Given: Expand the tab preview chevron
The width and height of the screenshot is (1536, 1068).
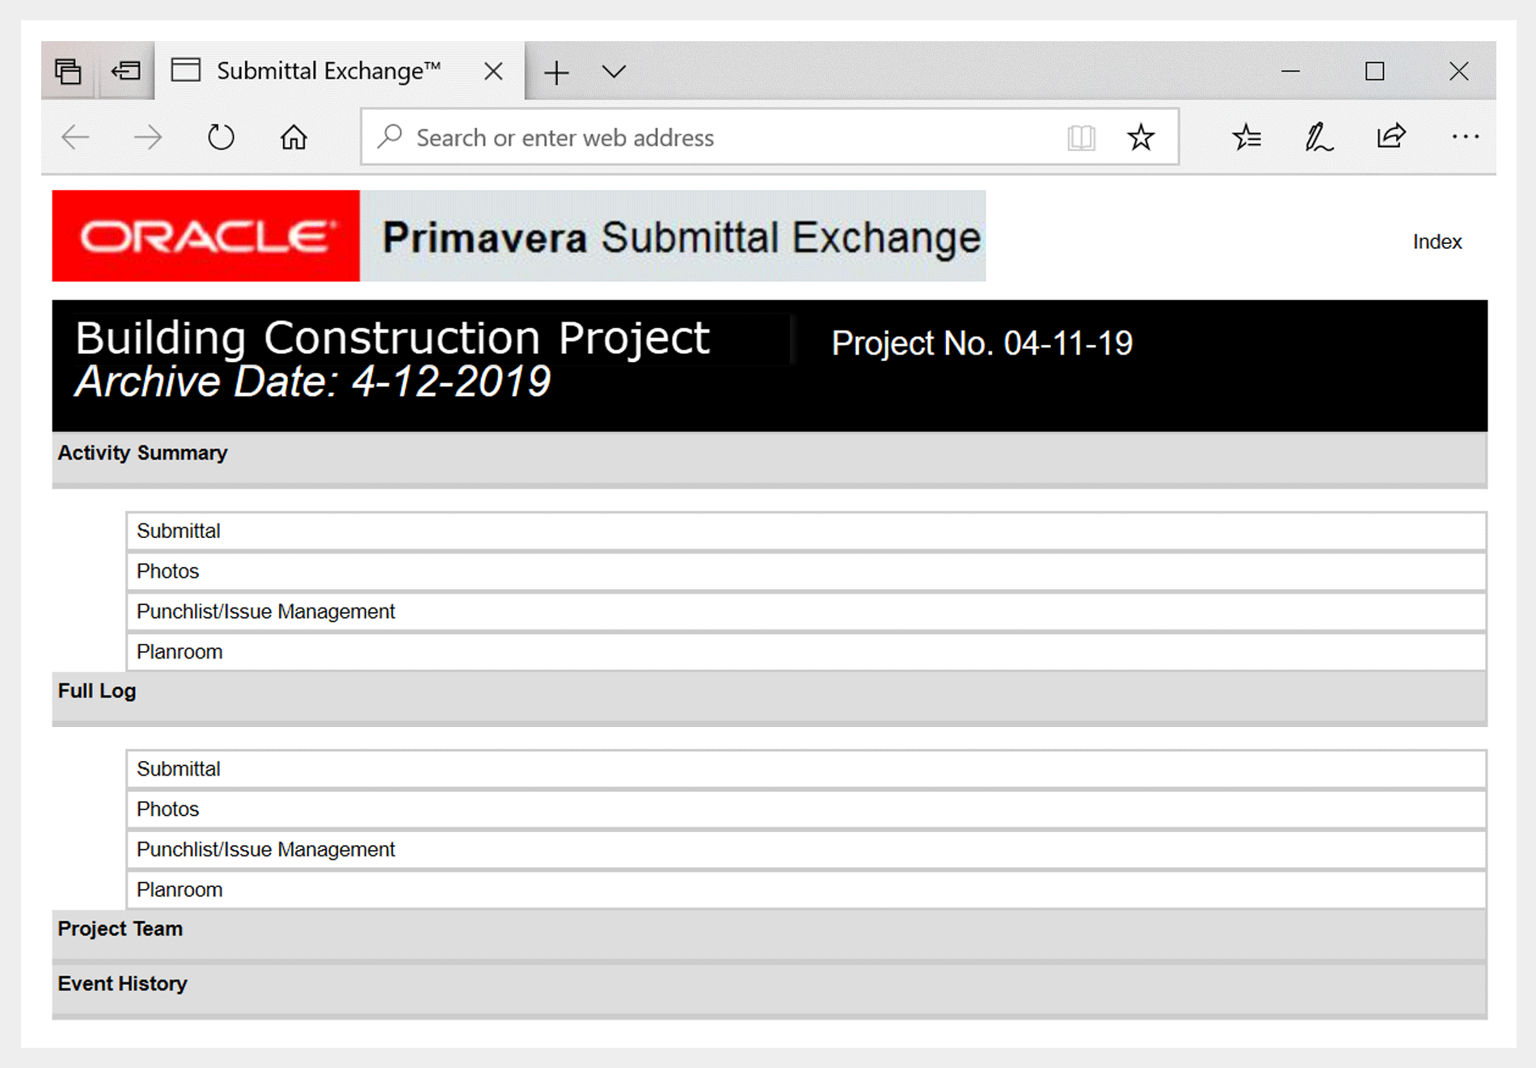Looking at the screenshot, I should click(614, 72).
